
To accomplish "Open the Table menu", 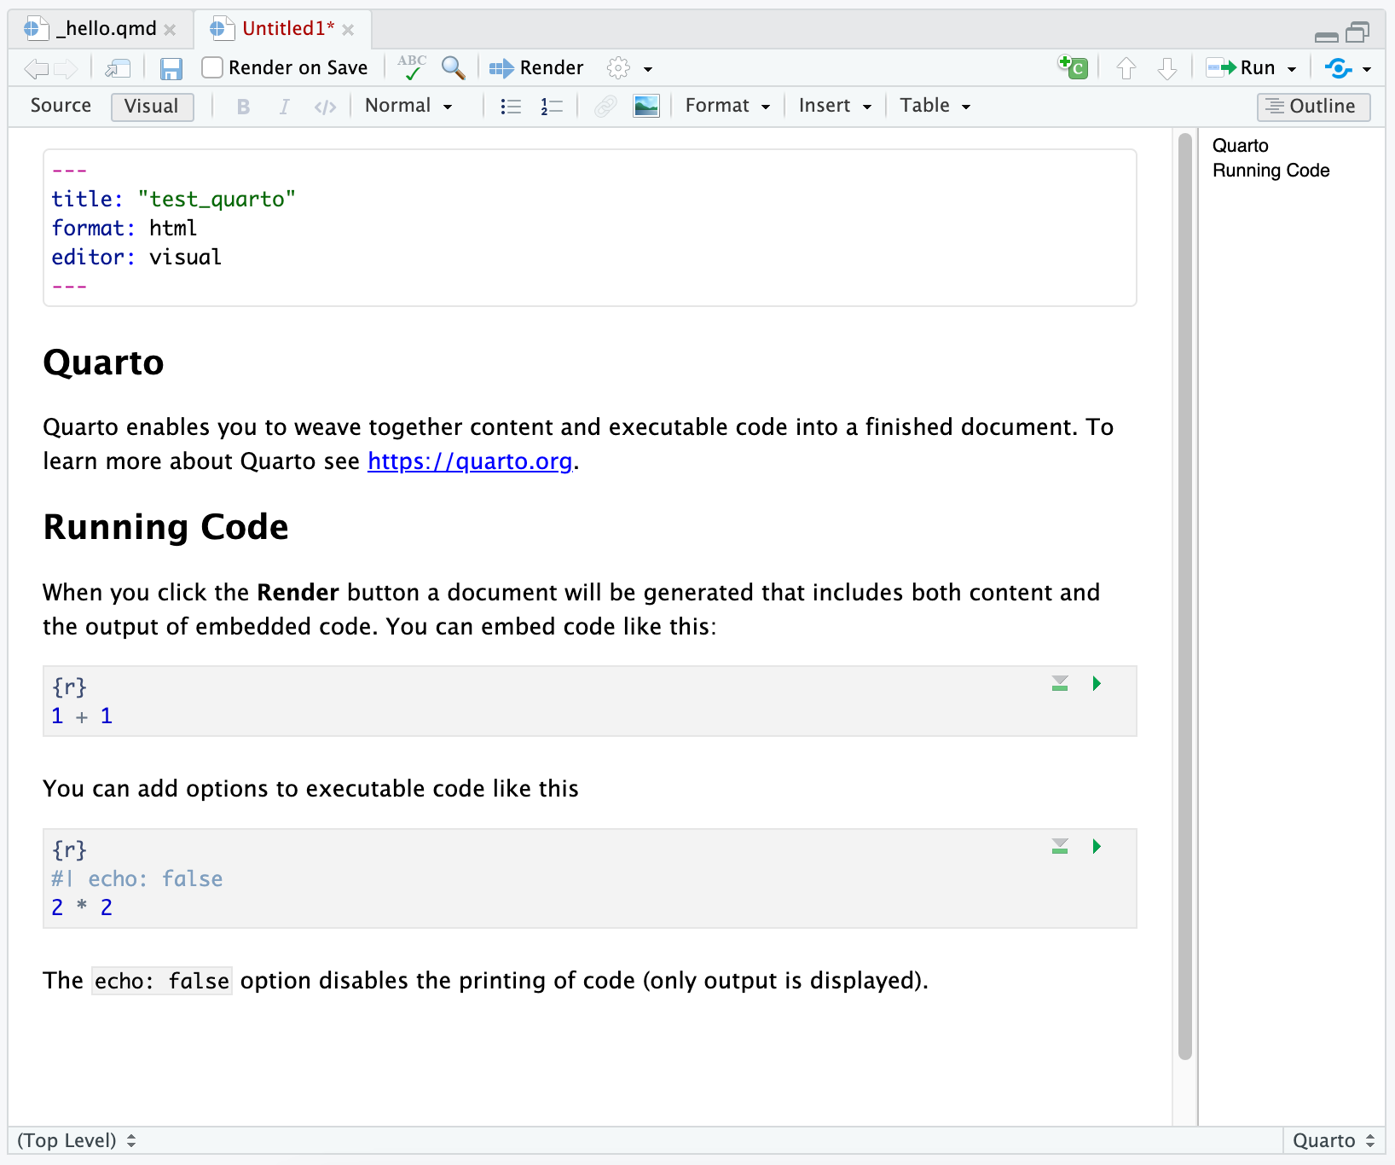I will coord(935,106).
